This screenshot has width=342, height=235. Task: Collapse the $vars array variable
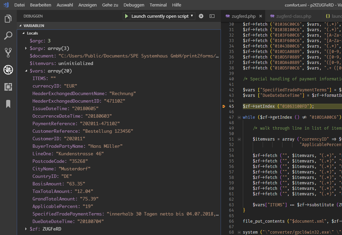tap(26, 71)
